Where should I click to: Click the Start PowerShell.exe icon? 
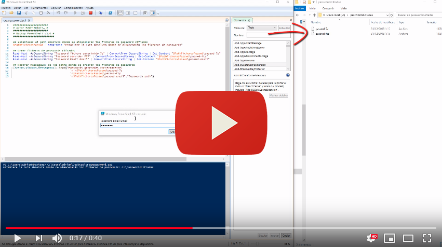tap(110, 13)
